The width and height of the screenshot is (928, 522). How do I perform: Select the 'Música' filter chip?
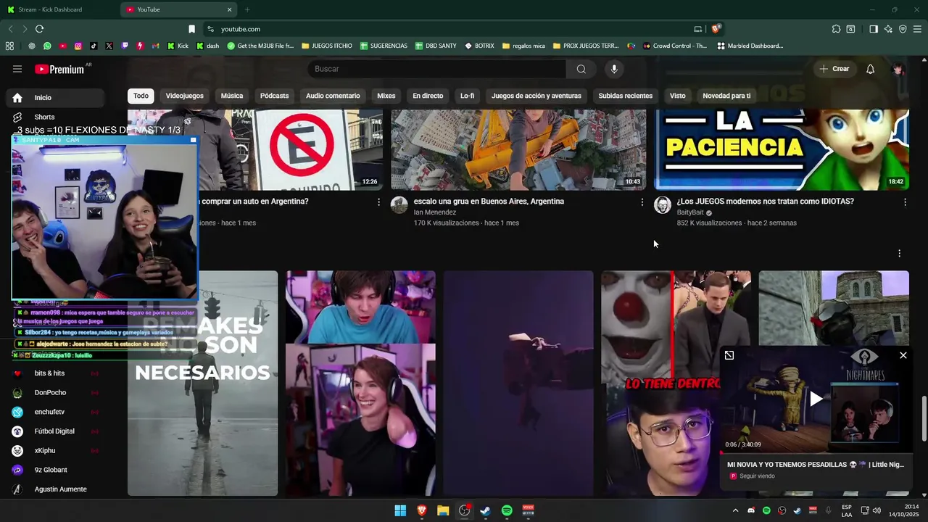coord(232,96)
